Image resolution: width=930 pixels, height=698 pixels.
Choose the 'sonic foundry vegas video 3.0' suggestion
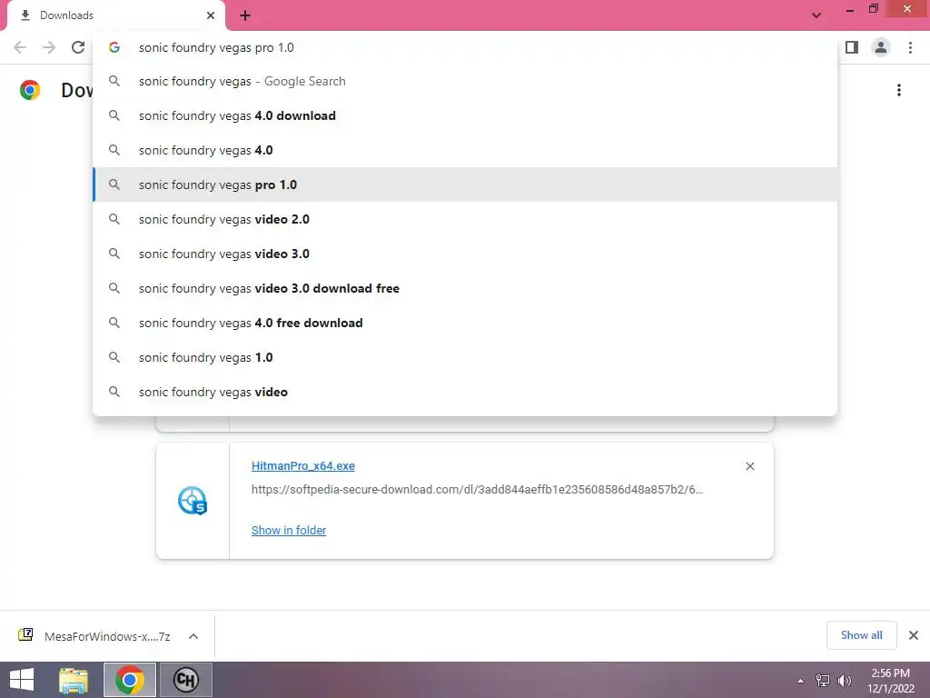(x=465, y=254)
